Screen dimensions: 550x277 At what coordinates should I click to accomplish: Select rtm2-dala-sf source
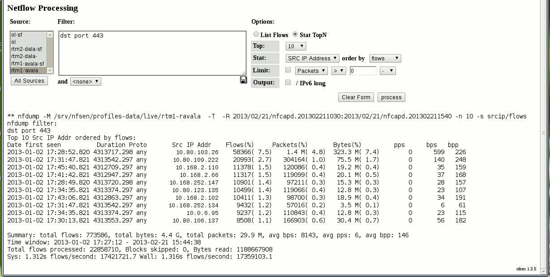pos(29,49)
